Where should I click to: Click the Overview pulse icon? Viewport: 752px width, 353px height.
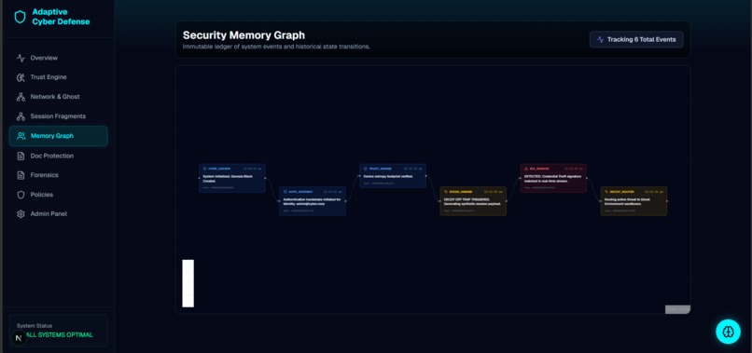[21, 58]
